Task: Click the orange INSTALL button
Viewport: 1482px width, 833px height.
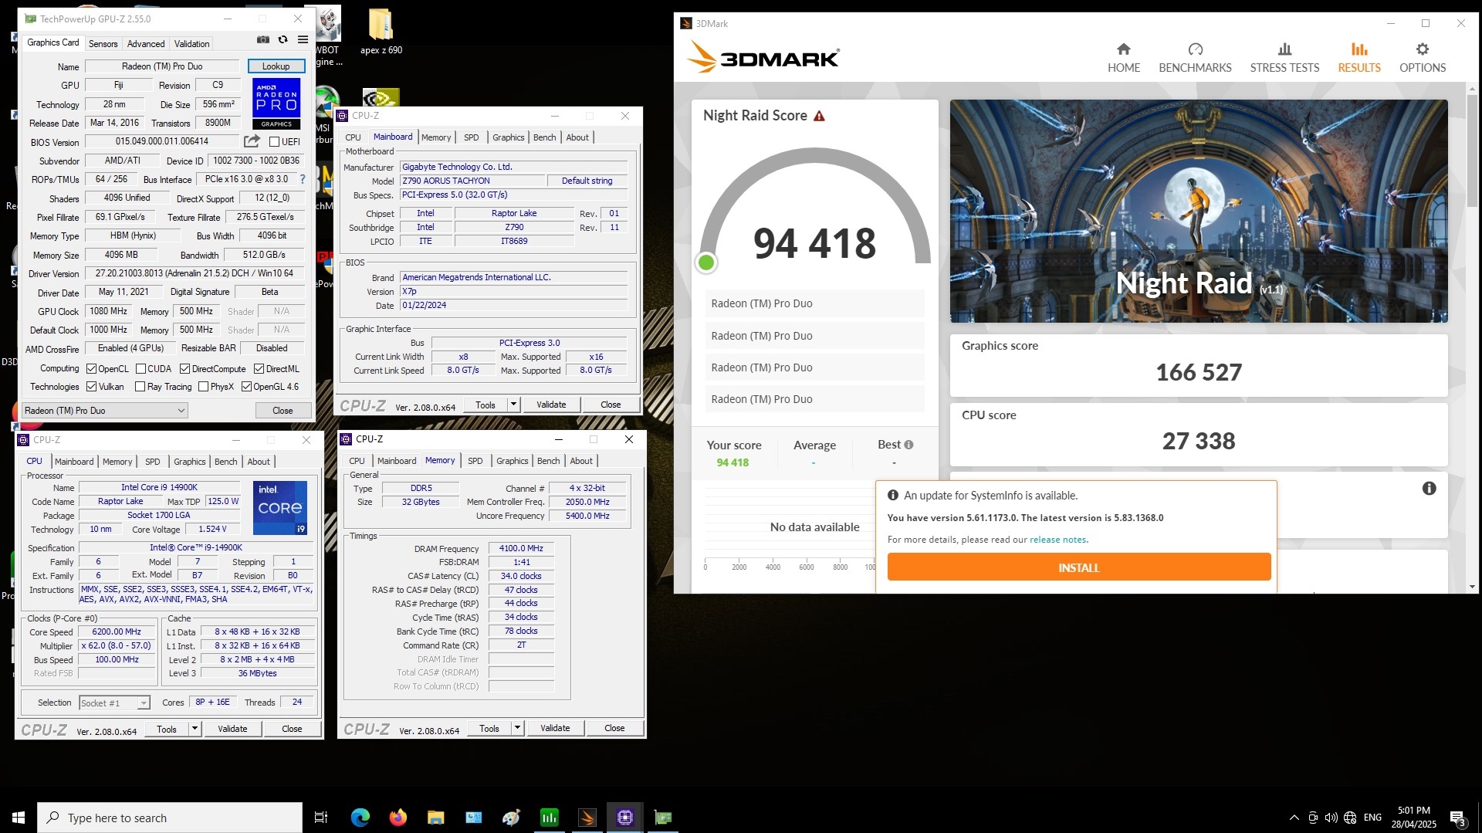Action: [x=1078, y=567]
